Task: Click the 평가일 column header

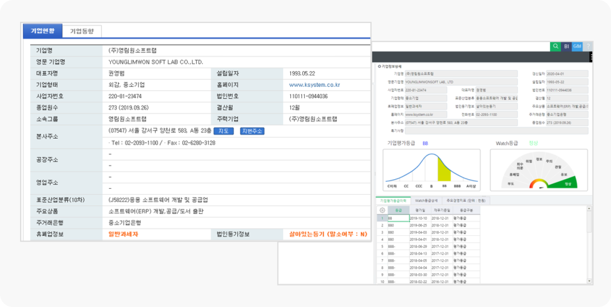Action: pos(420,210)
